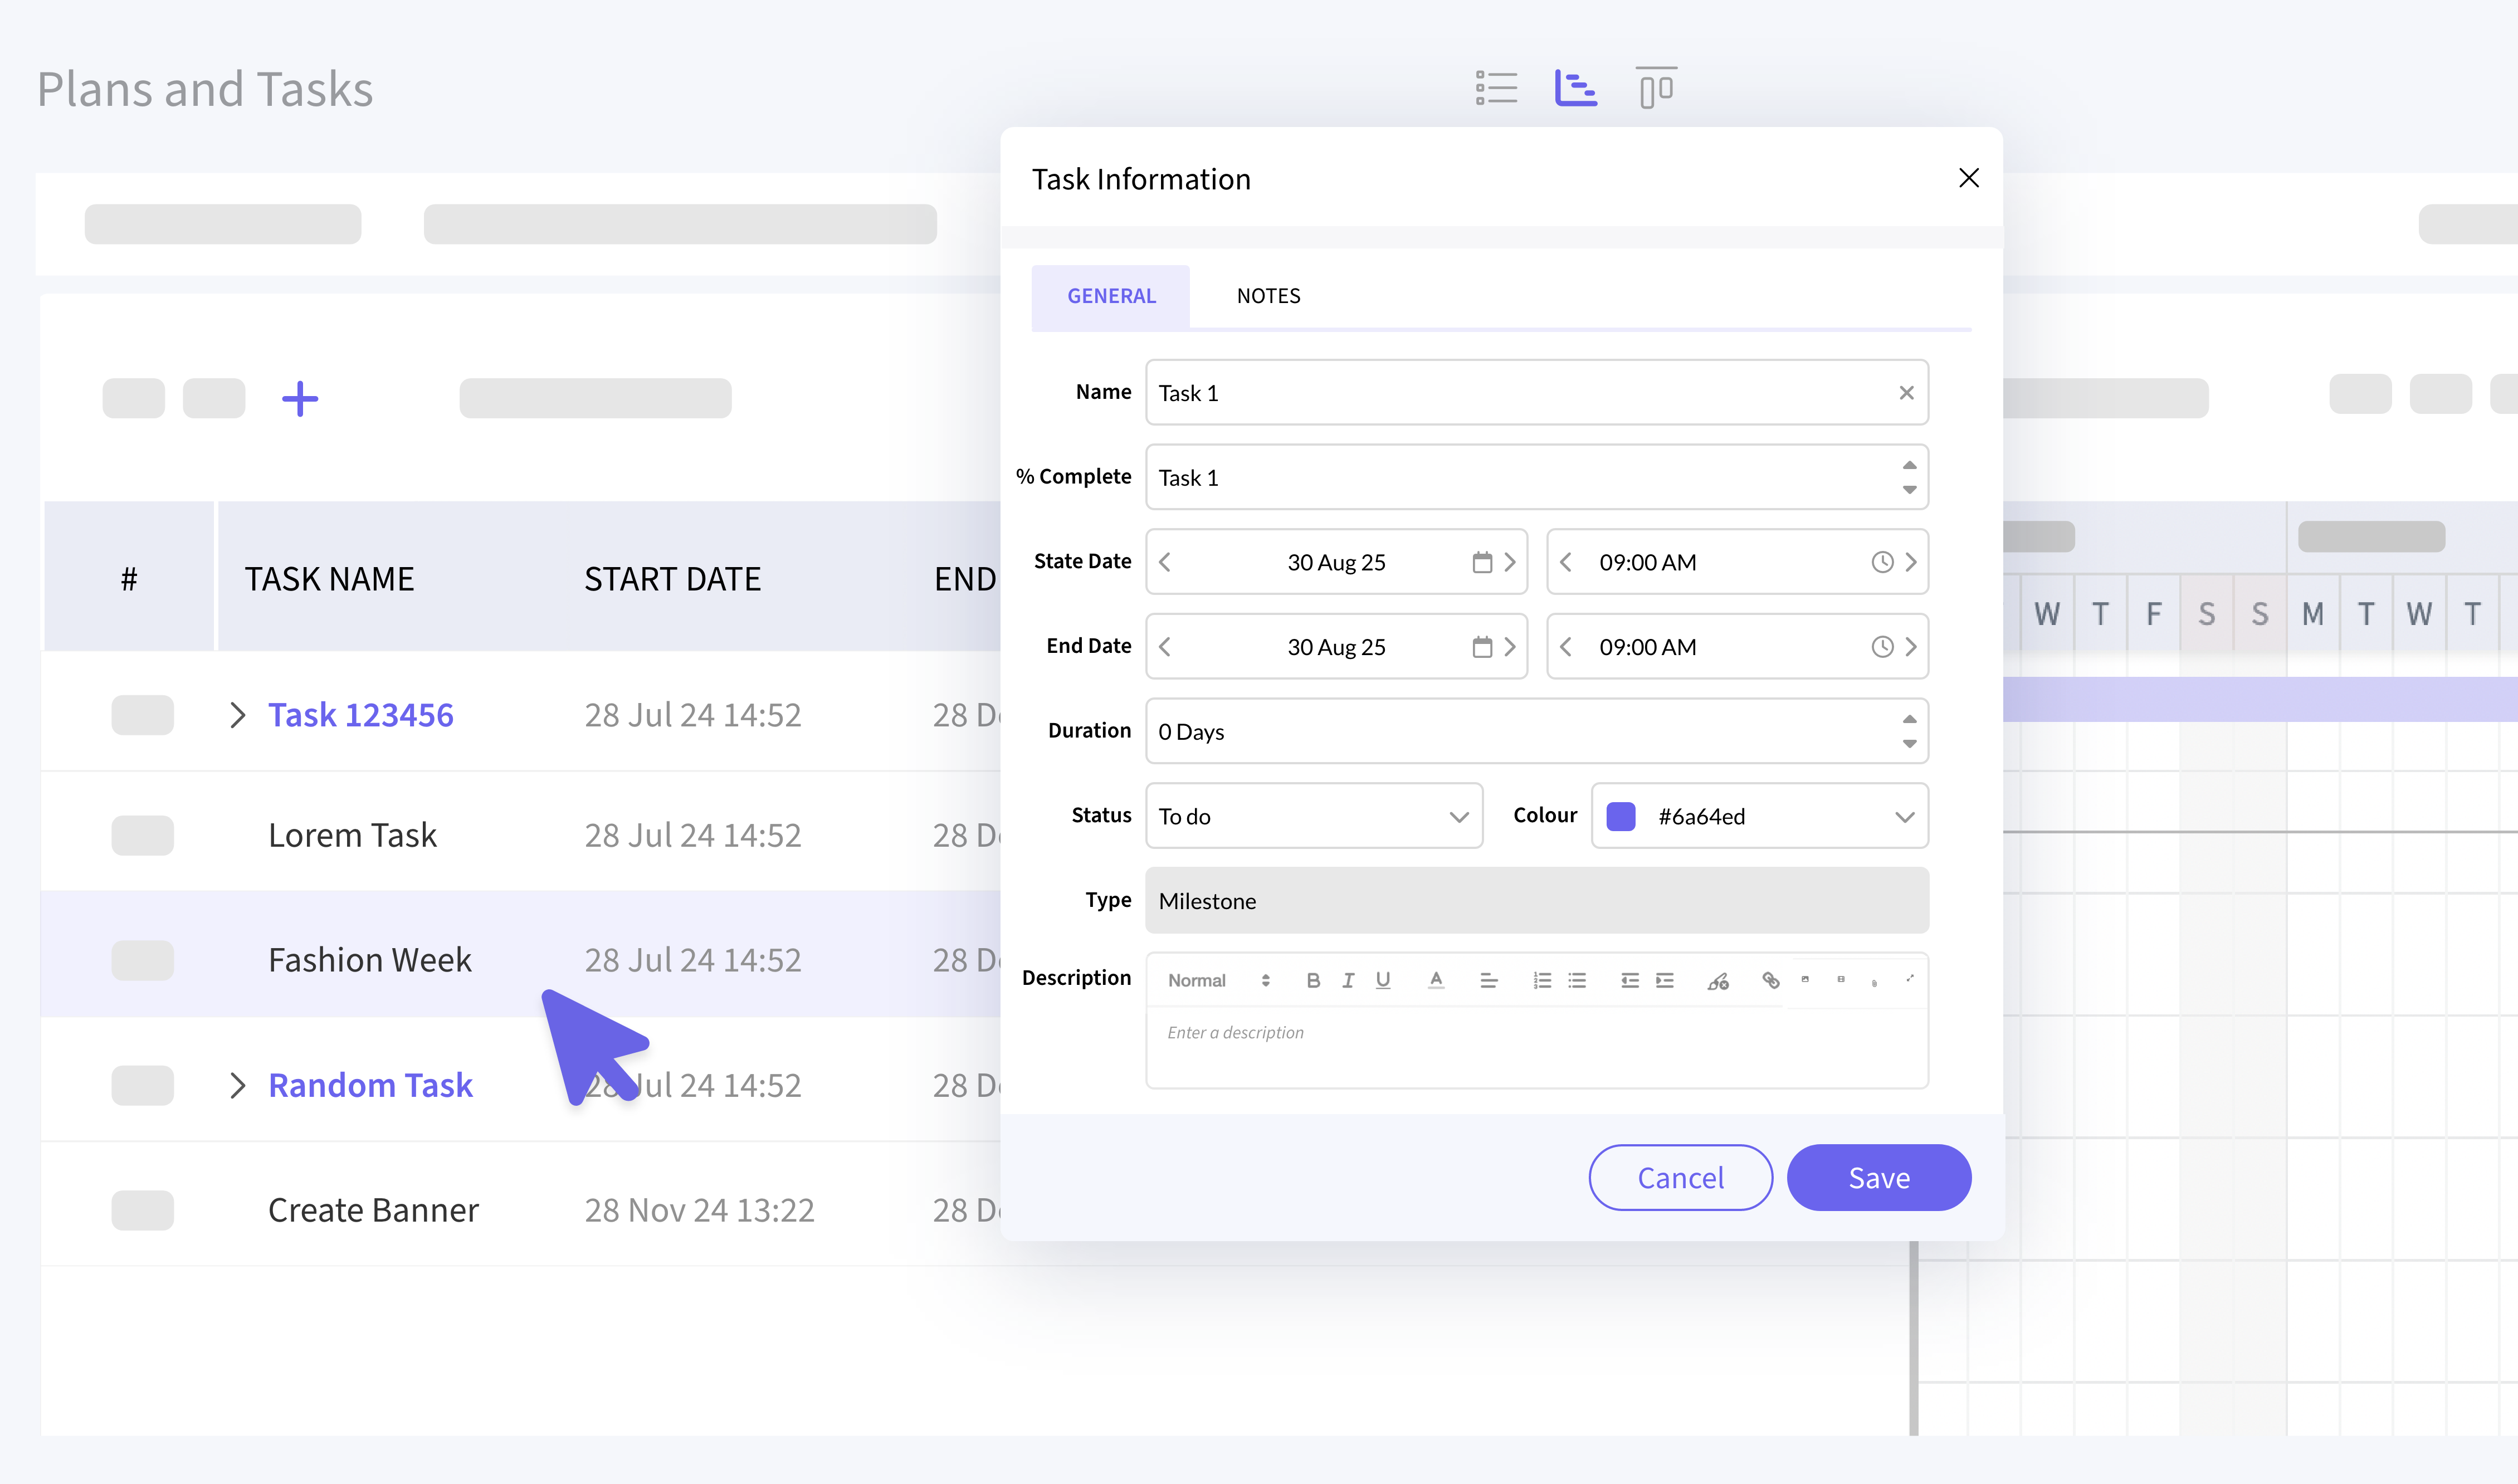Open the Status dropdown showing To do

pyautogui.click(x=1313, y=816)
